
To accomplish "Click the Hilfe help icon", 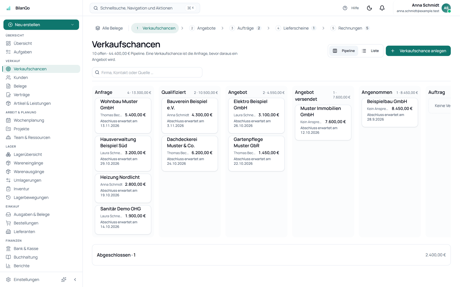I will pyautogui.click(x=345, y=8).
